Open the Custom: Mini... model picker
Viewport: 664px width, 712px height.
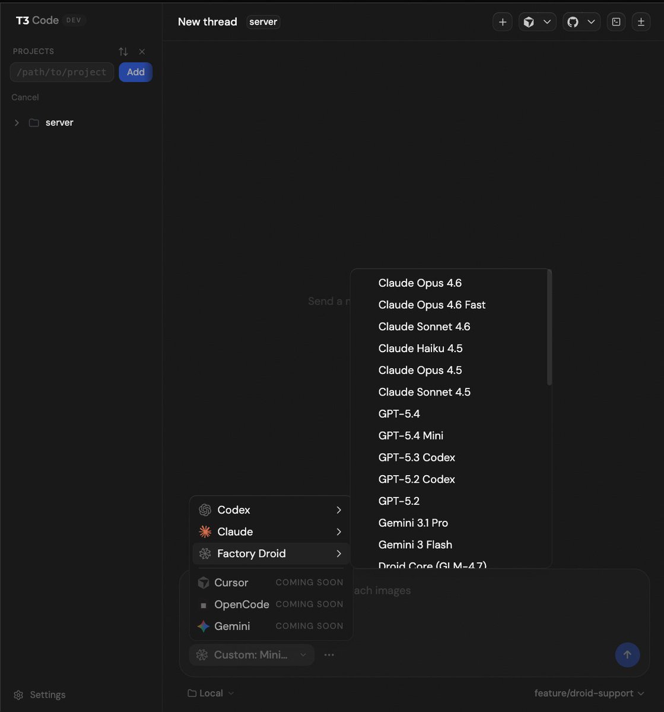pyautogui.click(x=252, y=655)
